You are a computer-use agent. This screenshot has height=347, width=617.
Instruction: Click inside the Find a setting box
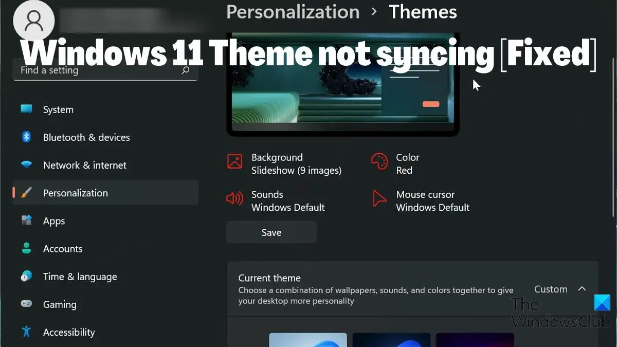(x=105, y=70)
